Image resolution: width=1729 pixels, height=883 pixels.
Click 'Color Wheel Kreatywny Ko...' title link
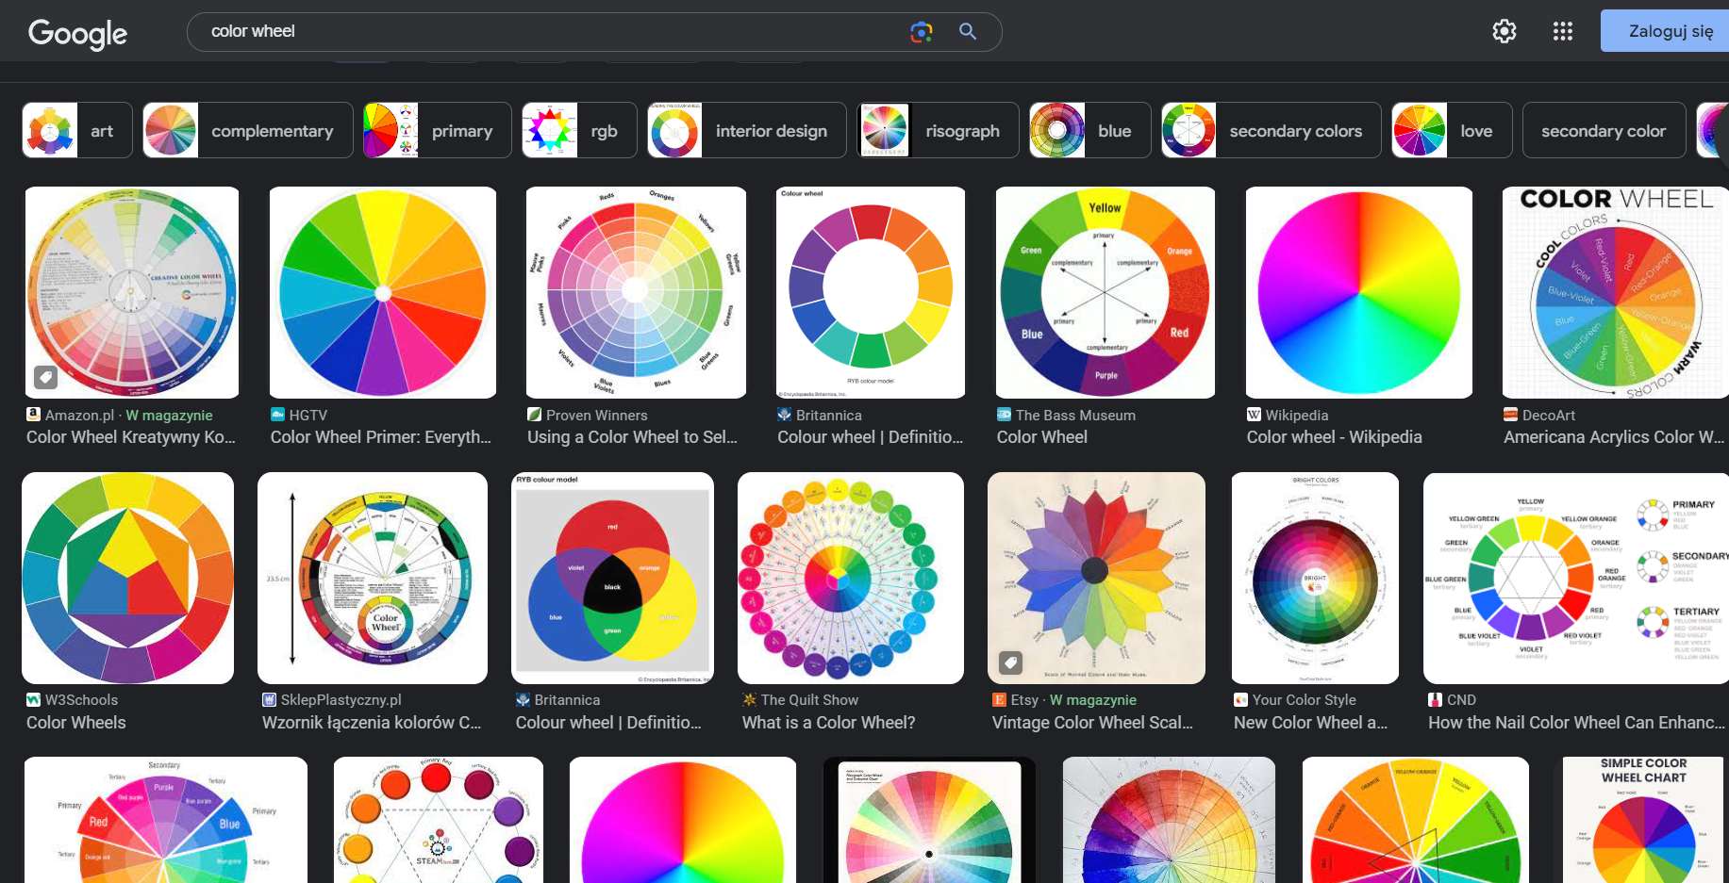click(131, 437)
